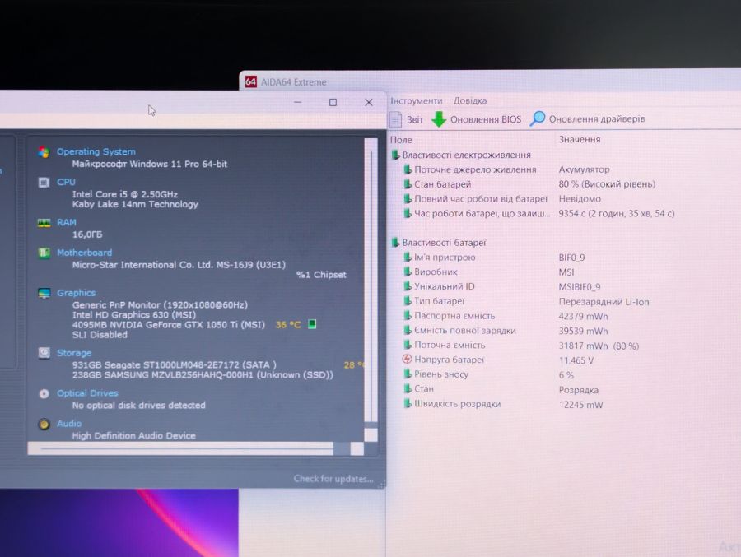Click the 12245 mW discharge rate value

[x=580, y=405]
